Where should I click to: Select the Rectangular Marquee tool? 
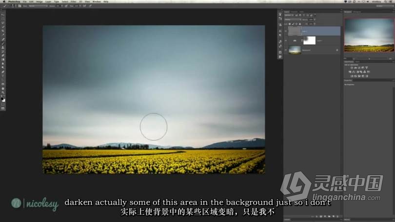pyautogui.click(x=3, y=19)
